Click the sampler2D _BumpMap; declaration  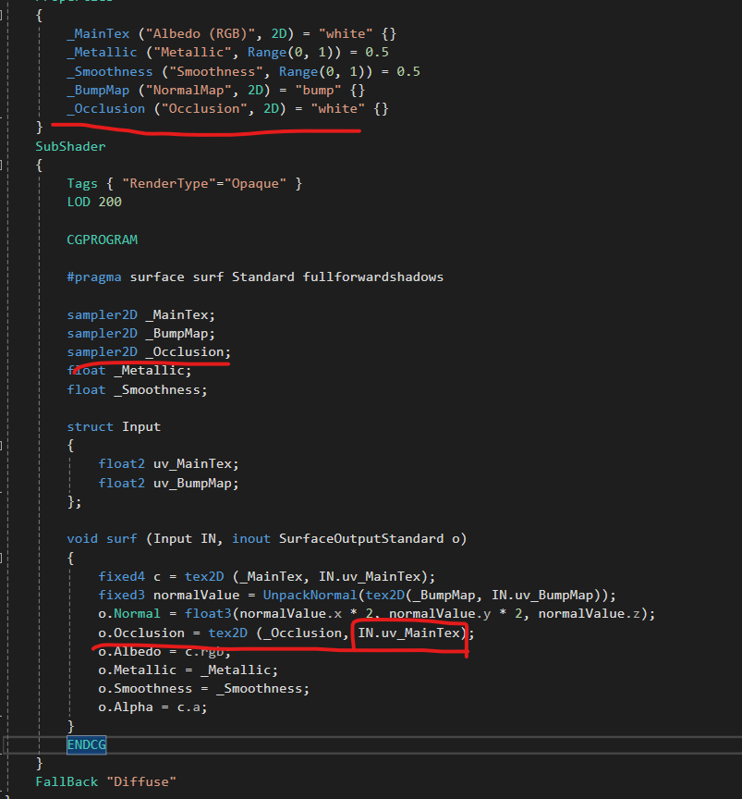coord(141,333)
